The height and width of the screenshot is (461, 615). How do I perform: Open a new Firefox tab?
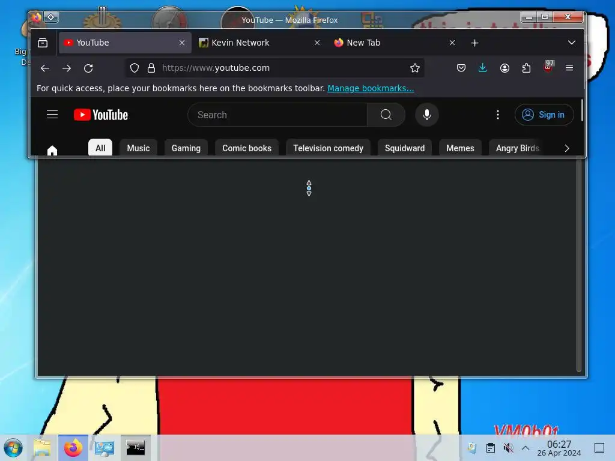pos(474,43)
